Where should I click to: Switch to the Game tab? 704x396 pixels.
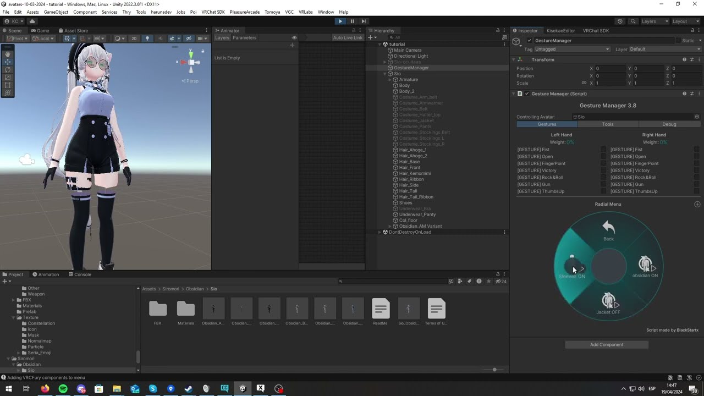40,31
